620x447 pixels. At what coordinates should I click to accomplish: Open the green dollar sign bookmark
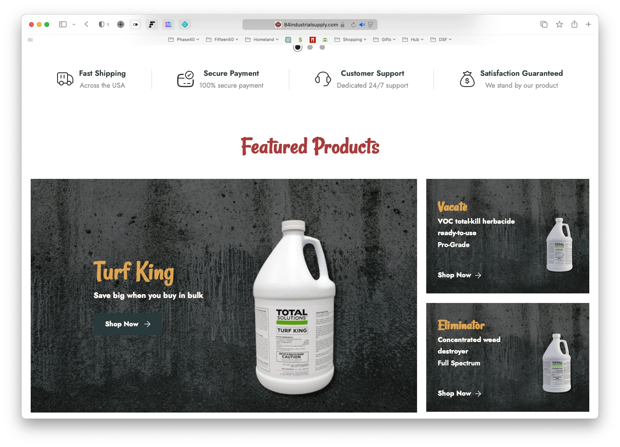(x=300, y=39)
